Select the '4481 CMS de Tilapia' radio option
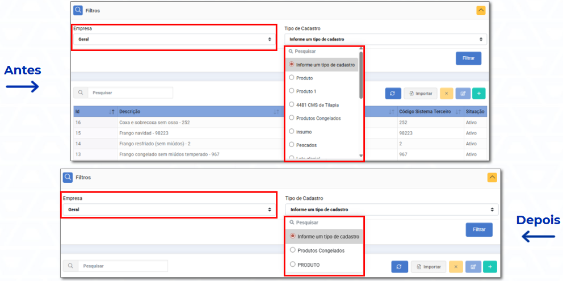 292,104
